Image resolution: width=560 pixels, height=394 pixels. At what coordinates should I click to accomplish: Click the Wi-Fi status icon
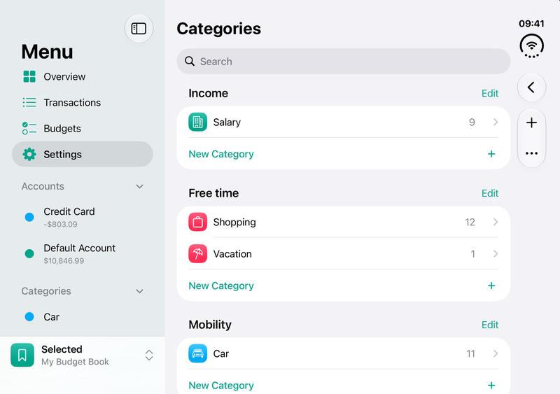click(531, 46)
